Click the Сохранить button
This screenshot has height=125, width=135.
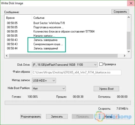click(120, 11)
